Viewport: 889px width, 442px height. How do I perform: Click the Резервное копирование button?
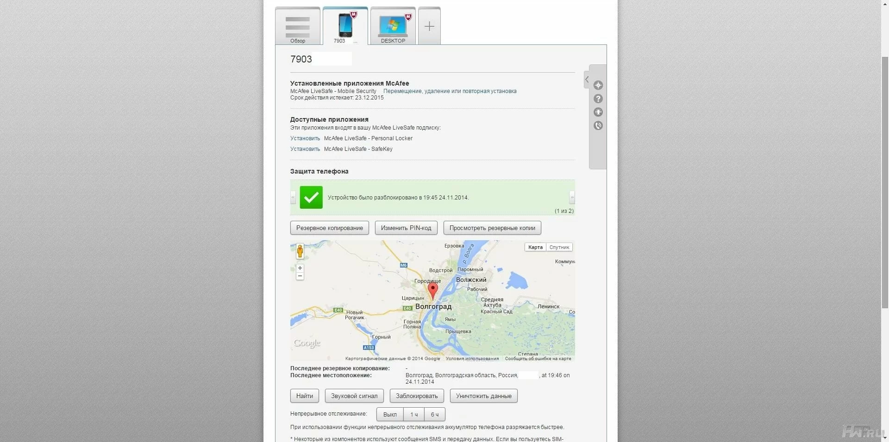click(x=330, y=228)
